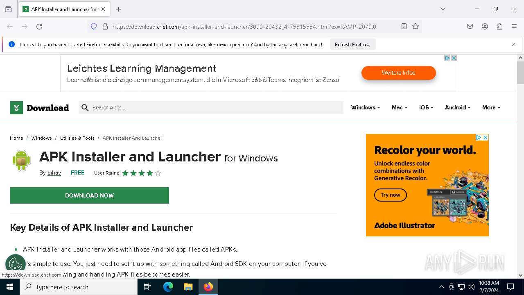
Task: Toggle Reader View icon
Action: (404, 27)
